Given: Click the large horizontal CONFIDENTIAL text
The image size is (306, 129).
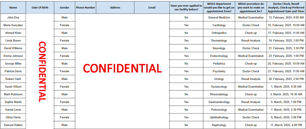Looking at the screenshot, I should click(122, 68).
